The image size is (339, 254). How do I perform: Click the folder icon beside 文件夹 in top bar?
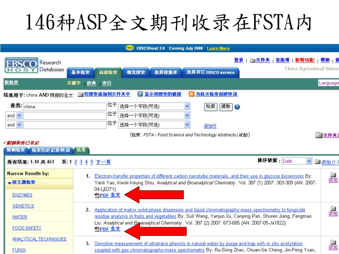click(252, 60)
